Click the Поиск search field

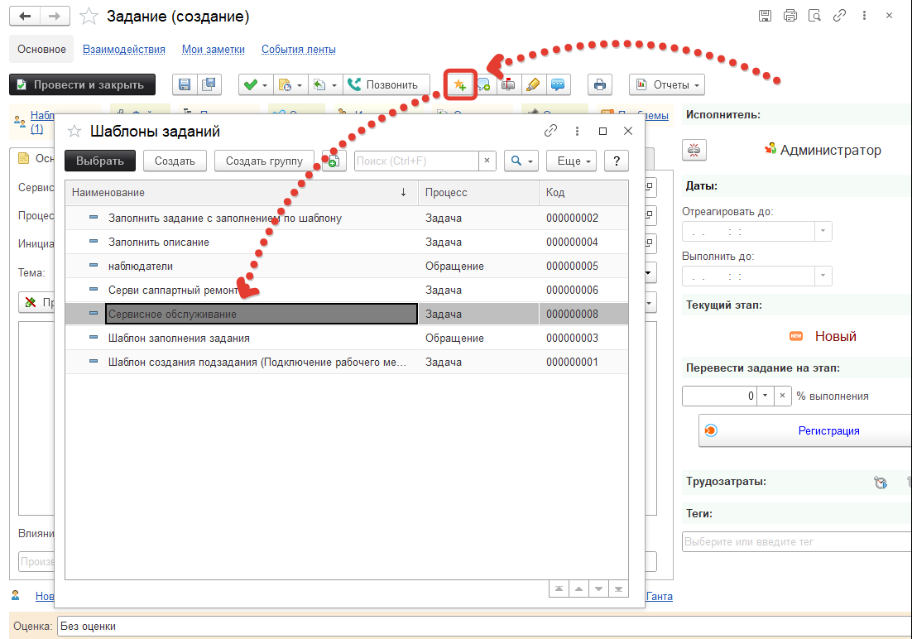[417, 161]
